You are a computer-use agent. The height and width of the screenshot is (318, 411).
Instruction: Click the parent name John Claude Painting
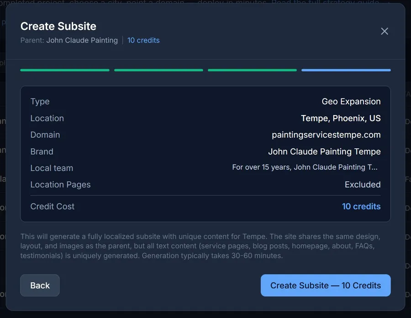[82, 40]
